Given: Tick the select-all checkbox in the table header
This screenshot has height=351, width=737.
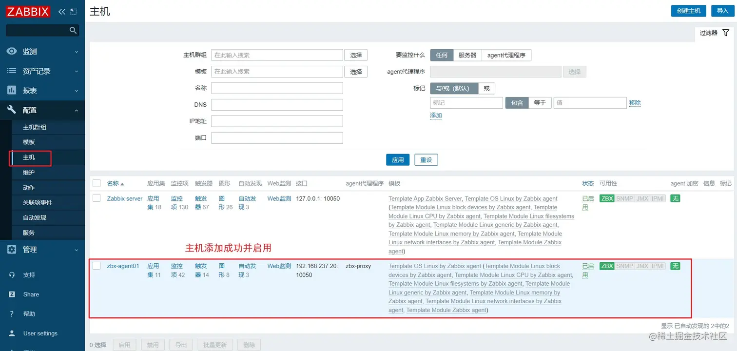Looking at the screenshot, I should tap(97, 183).
